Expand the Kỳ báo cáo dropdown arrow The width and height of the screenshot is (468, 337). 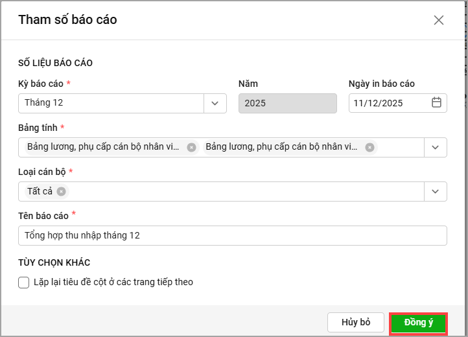(215, 103)
